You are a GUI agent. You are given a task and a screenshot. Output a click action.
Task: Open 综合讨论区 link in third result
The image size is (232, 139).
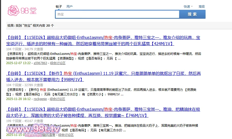[x=66, y=135]
